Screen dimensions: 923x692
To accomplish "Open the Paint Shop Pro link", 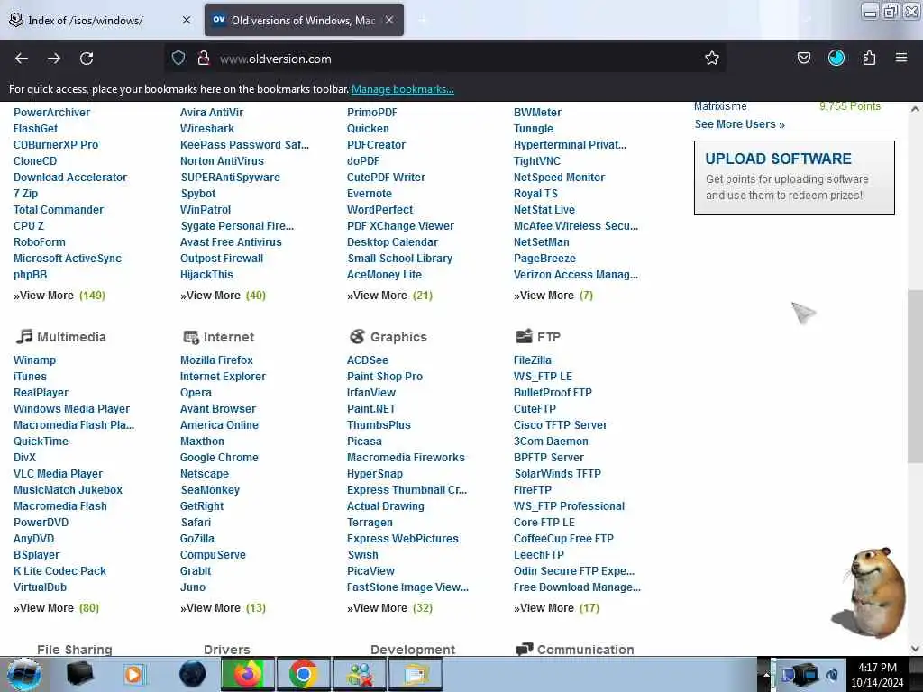I will coord(385,377).
